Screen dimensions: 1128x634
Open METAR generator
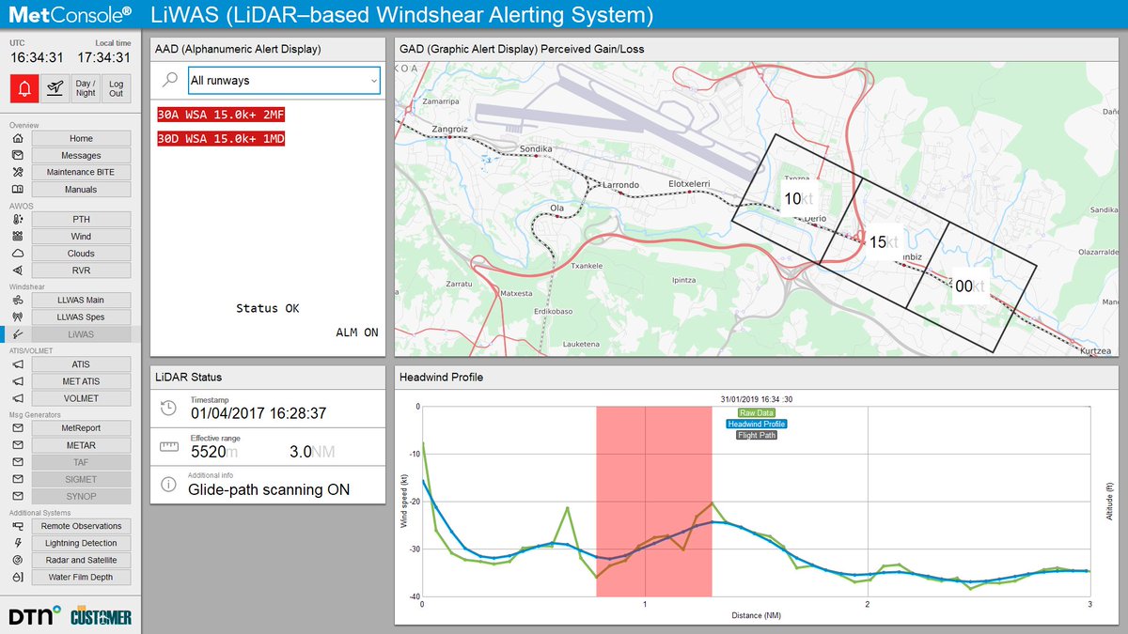81,445
